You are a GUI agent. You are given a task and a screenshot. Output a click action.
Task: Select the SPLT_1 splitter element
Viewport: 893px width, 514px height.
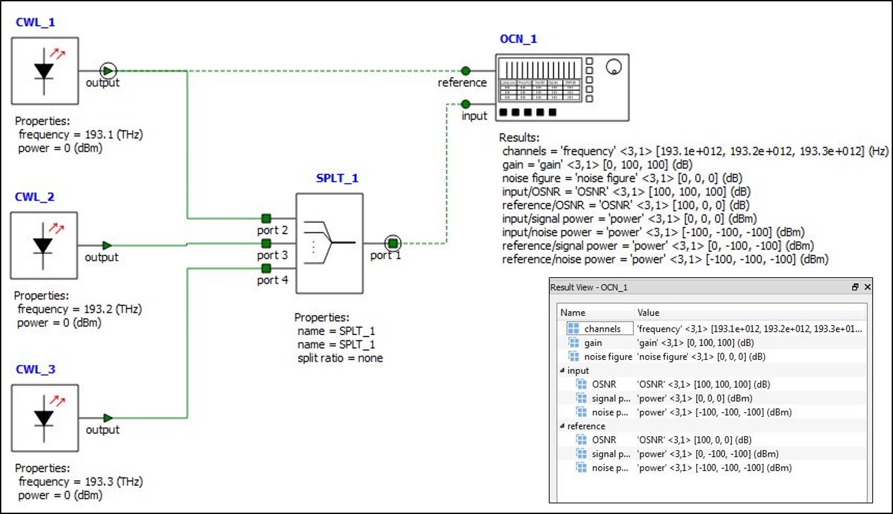pyautogui.click(x=330, y=243)
